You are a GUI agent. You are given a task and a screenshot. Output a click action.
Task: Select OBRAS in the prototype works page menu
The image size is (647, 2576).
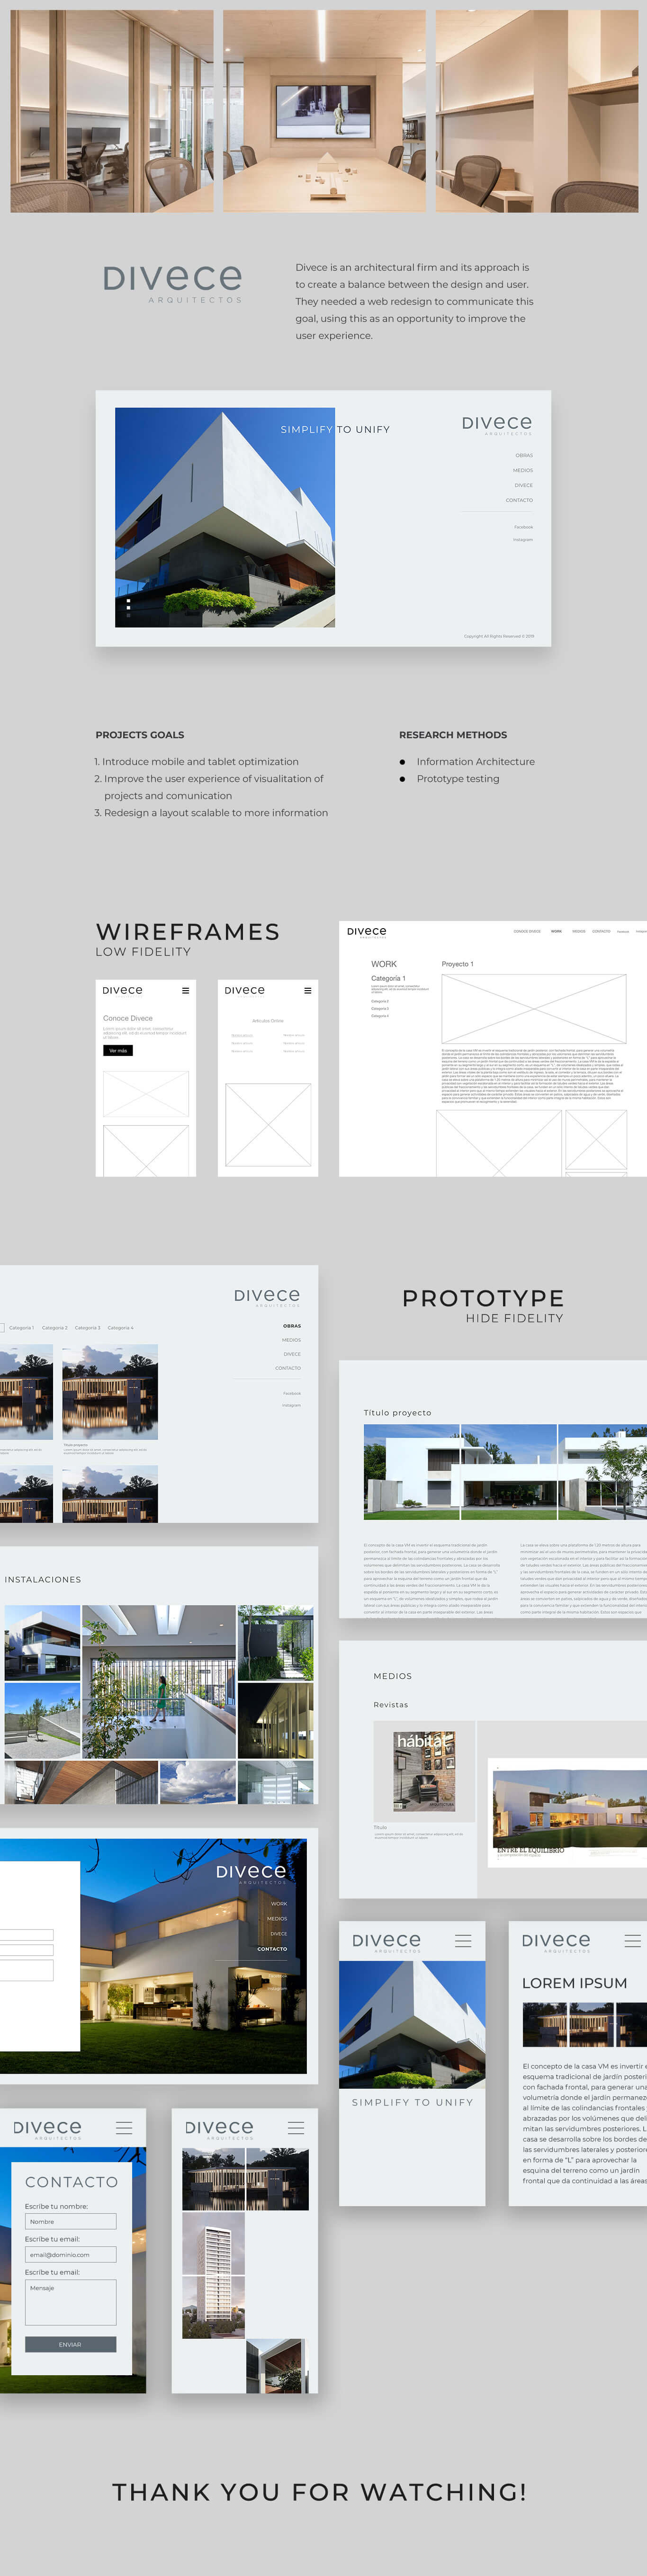click(x=292, y=1326)
